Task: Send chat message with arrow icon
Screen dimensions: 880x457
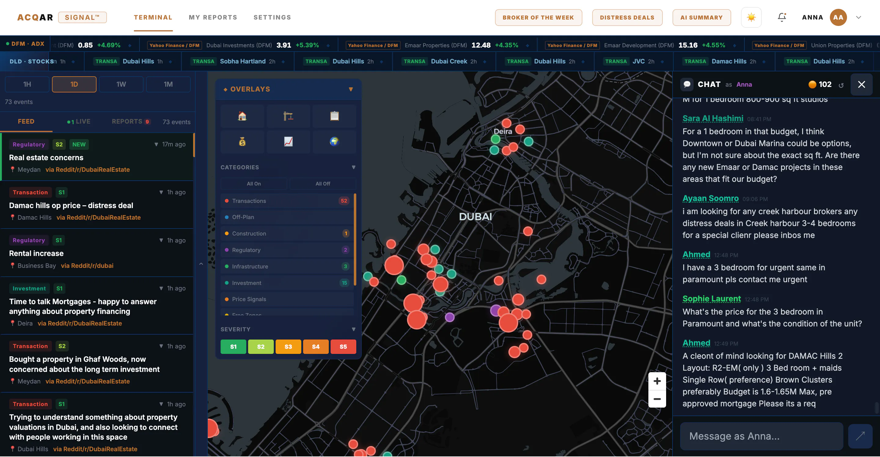Action: 860,436
